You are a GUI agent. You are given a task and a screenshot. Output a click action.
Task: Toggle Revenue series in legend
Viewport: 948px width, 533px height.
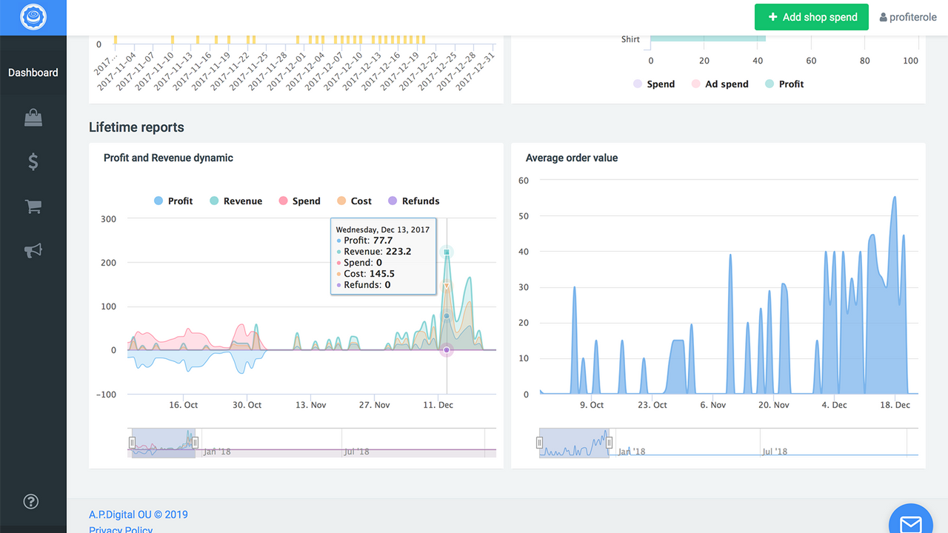236,201
